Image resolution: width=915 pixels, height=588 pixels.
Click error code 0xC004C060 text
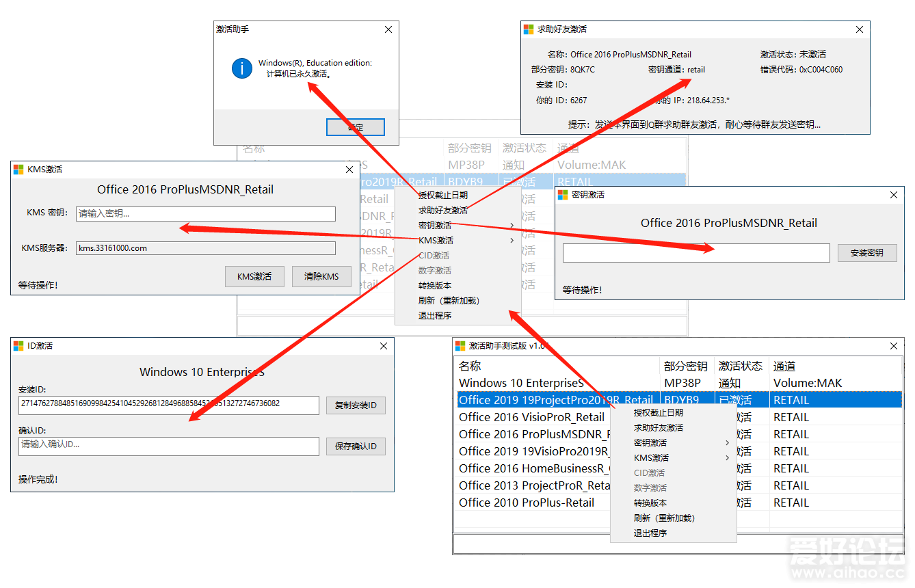tap(821, 70)
